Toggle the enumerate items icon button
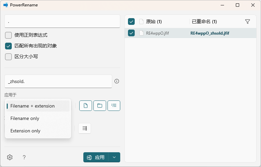 [85, 128]
